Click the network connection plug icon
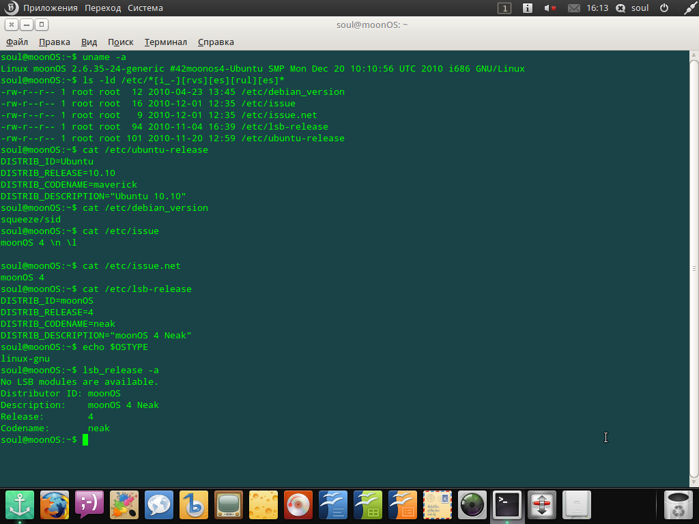The height and width of the screenshot is (524, 699). [690, 8]
